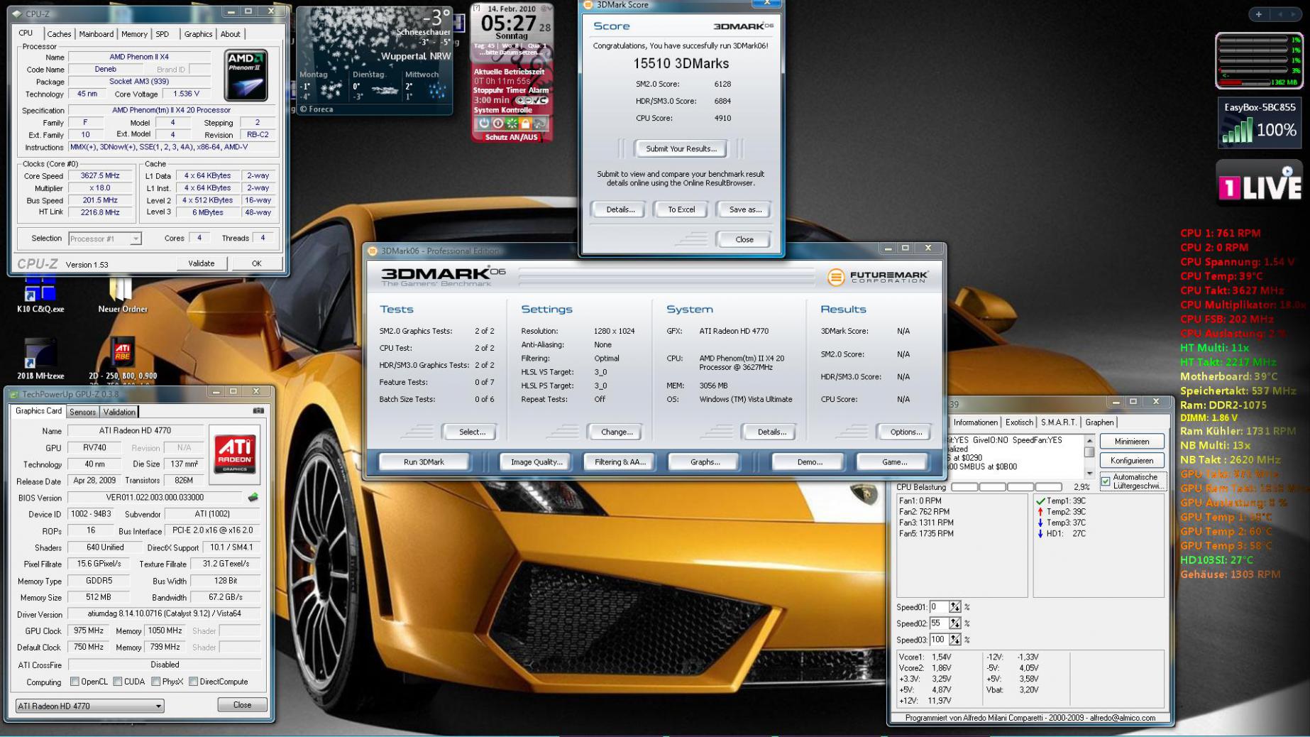The width and height of the screenshot is (1310, 737).
Task: Click the Image Quality... button
Action: (536, 462)
